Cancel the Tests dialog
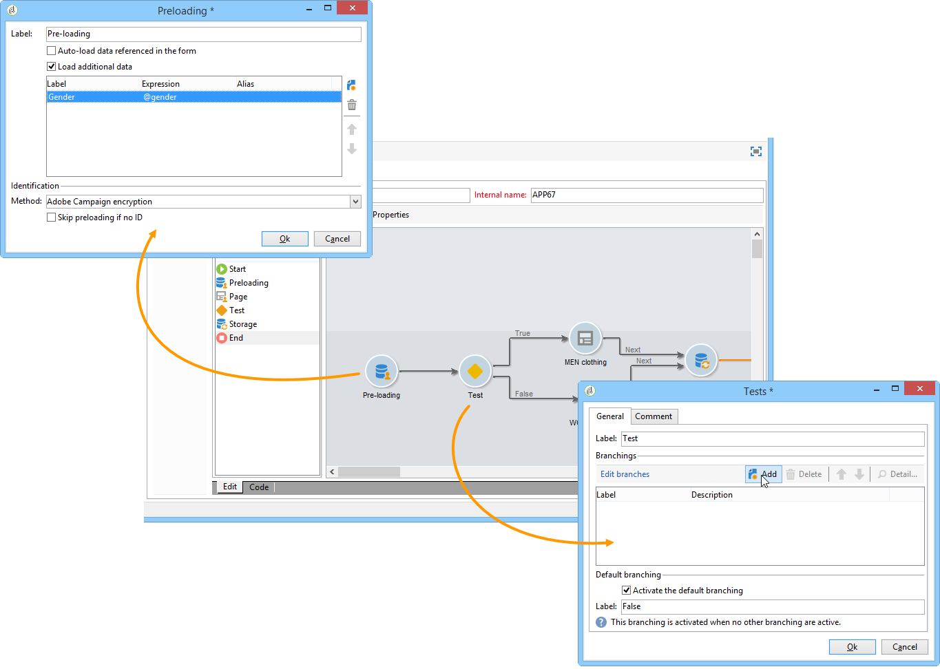The height and width of the screenshot is (669, 940). tap(905, 647)
